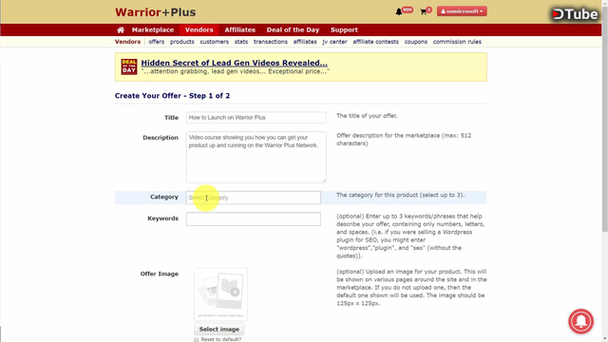Go to the customers submenu link
Viewport: 608px width, 342px height.
(x=214, y=42)
